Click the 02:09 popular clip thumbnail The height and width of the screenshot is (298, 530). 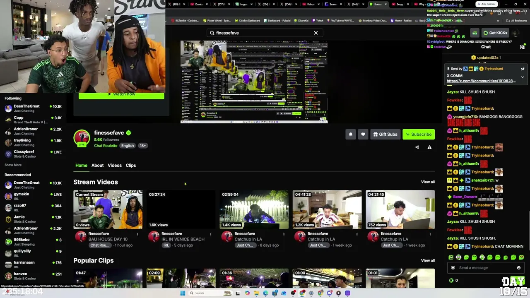click(181, 279)
